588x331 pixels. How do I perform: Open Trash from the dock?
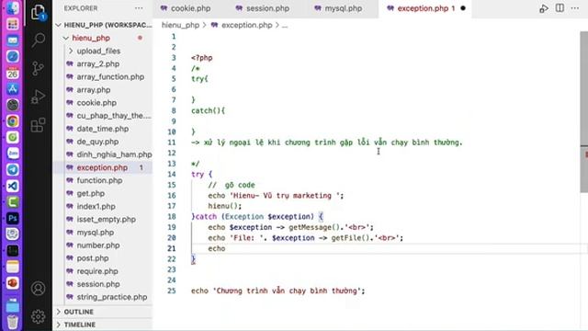[12, 321]
